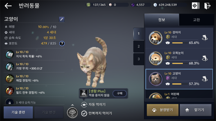Click the whistle icon for 강아지
The width and height of the screenshot is (216, 121).
click(x=205, y=38)
